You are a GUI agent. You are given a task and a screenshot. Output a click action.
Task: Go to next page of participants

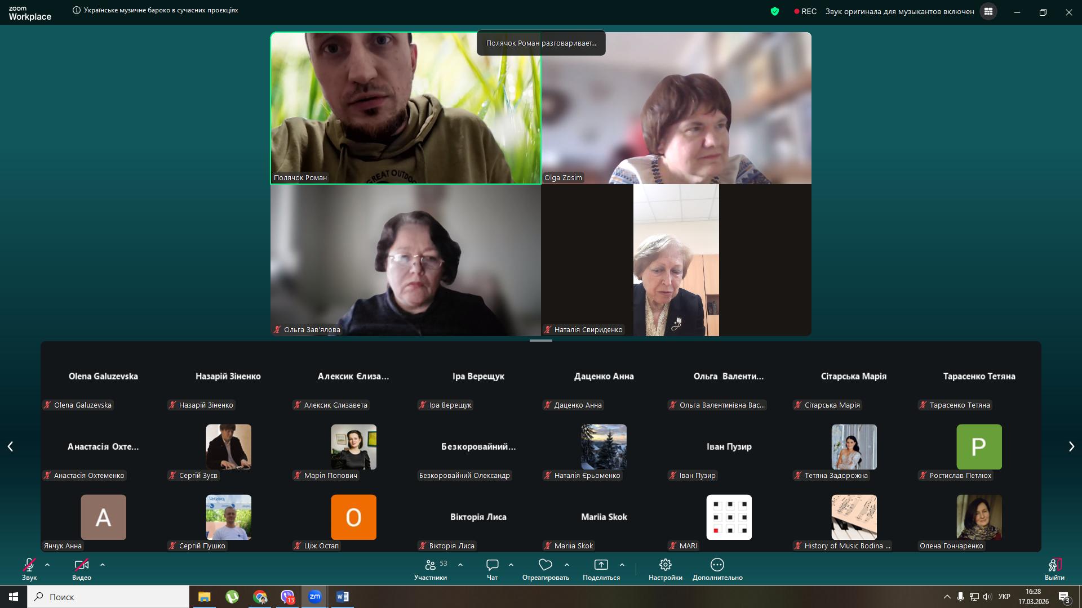coord(1071,446)
